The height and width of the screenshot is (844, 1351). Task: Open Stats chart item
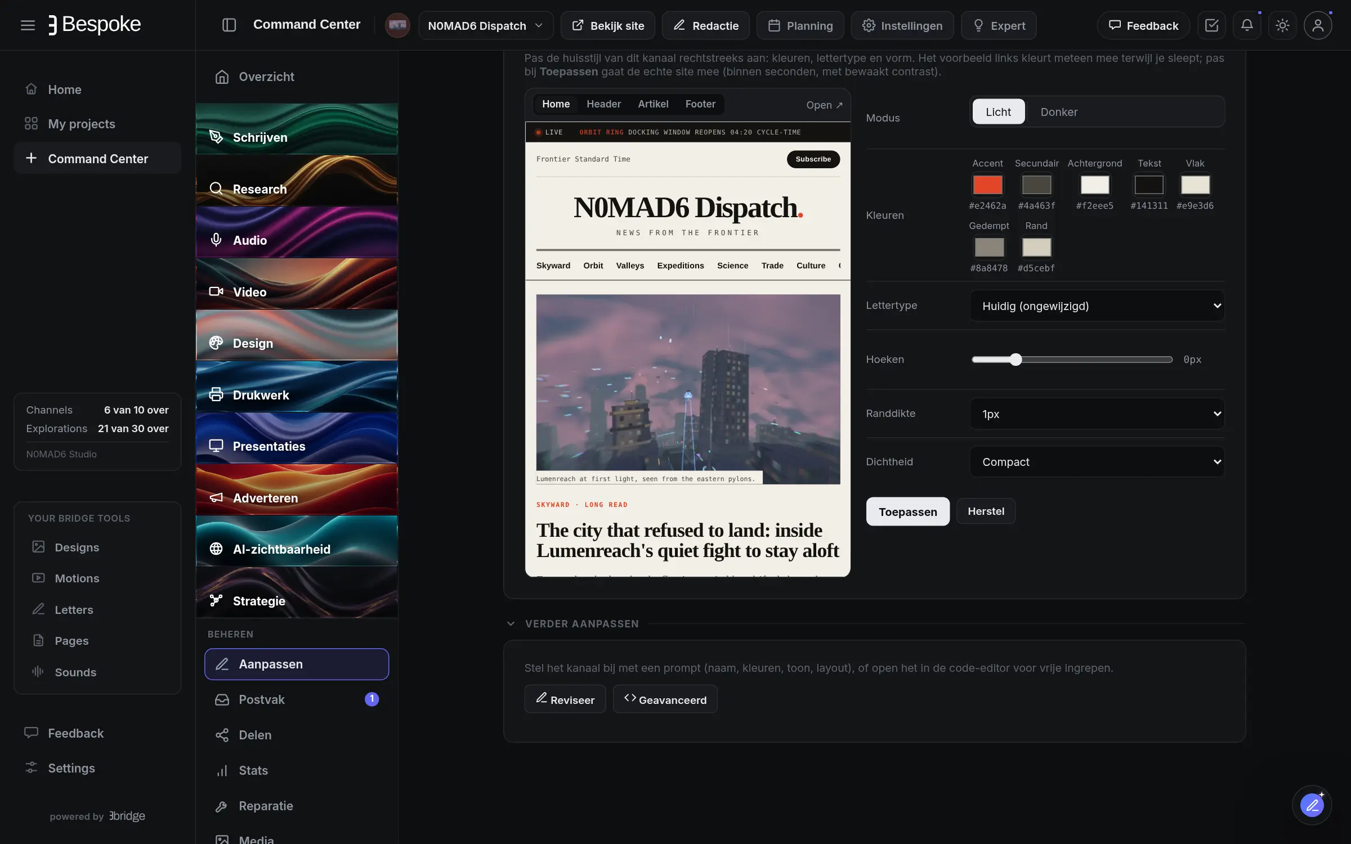click(x=297, y=770)
